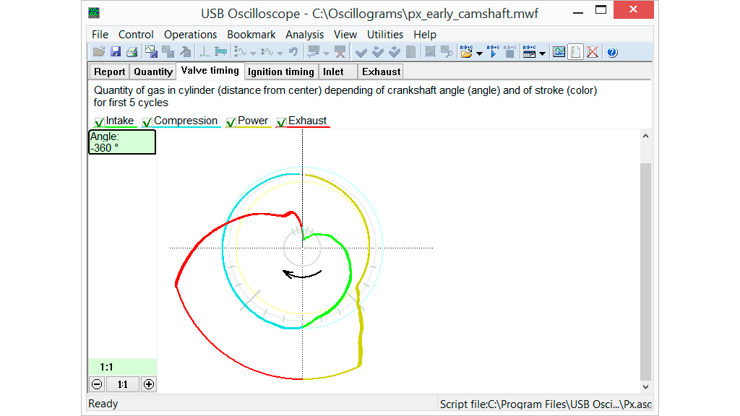Click the vertical scrollbar thumb
The image size is (740, 416).
click(645, 272)
